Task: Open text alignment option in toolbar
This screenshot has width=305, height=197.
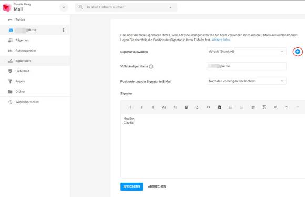Action: [x=253, y=107]
